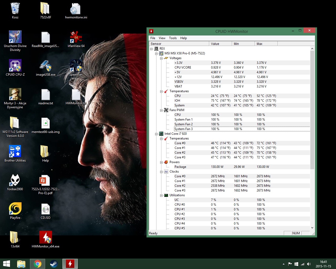
Task: Open File Explorer from the taskbar
Action: pos(21,264)
